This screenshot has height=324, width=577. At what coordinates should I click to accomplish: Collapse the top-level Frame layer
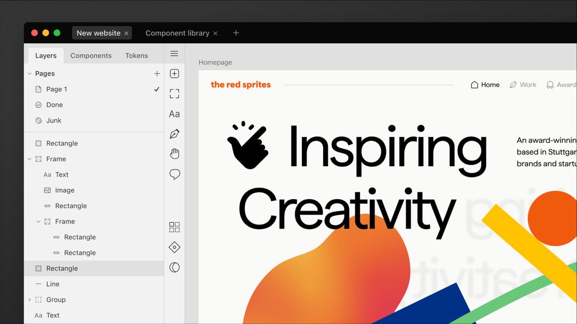pos(29,159)
